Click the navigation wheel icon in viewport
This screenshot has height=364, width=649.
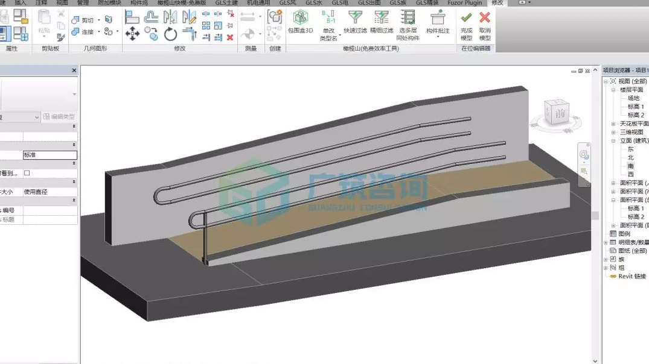[x=584, y=154]
